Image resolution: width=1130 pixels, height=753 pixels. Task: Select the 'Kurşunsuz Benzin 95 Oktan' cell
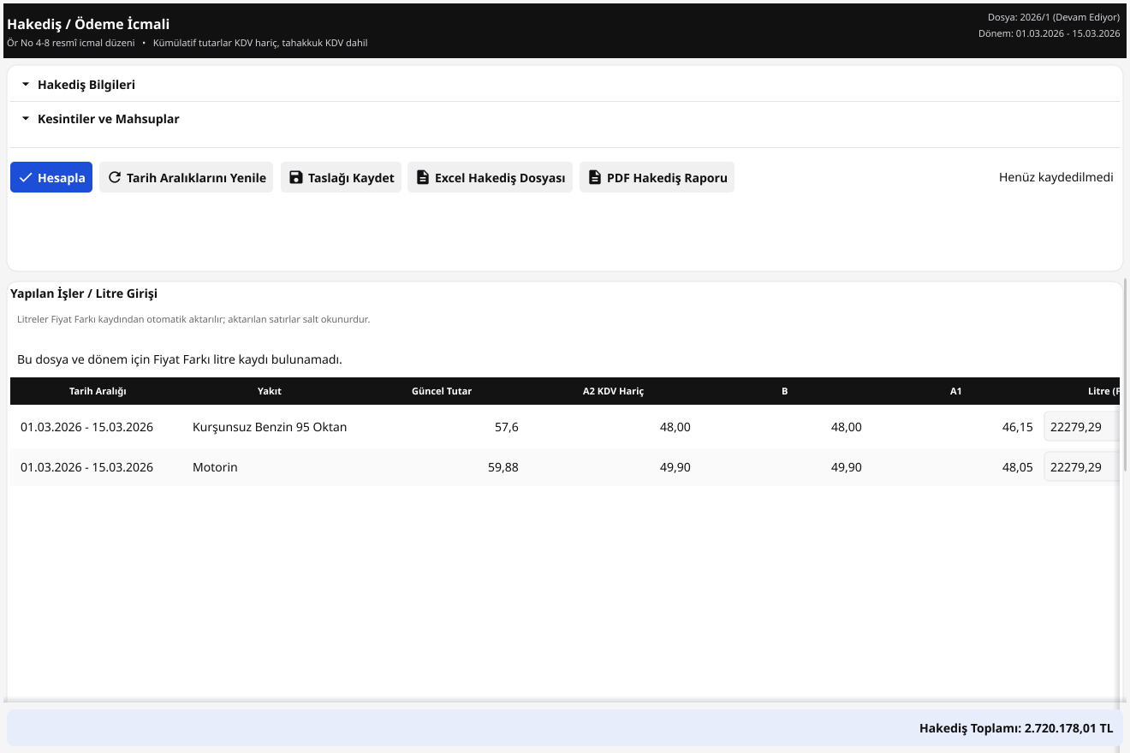pos(270,426)
